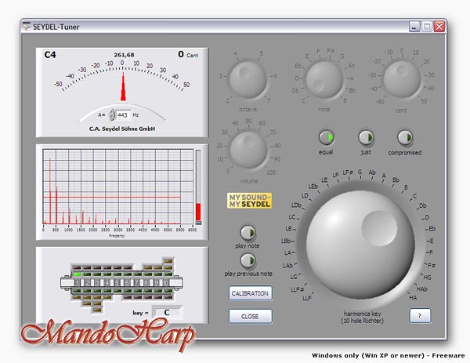Toggle the play note button
Viewport: 470px width, 363px height.
[248, 233]
